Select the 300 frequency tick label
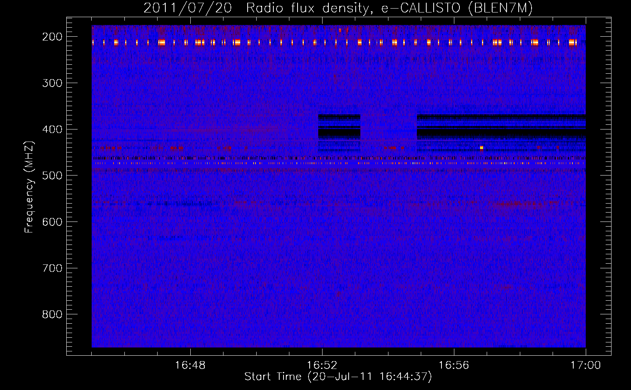The image size is (631, 390). click(52, 83)
